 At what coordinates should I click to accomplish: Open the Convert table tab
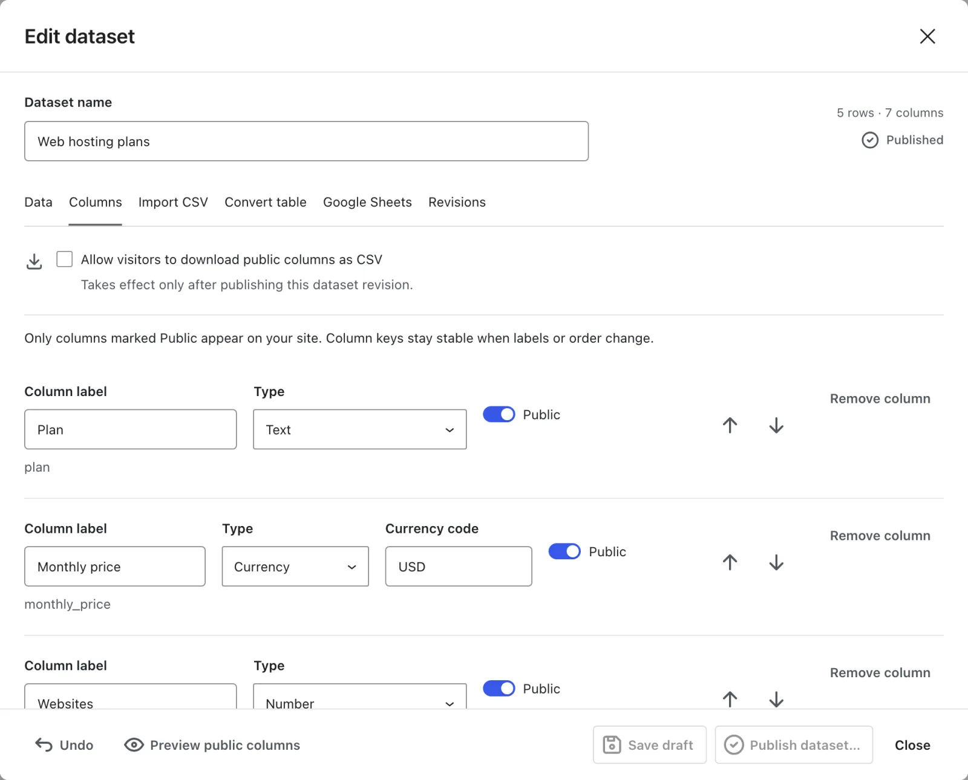266,202
